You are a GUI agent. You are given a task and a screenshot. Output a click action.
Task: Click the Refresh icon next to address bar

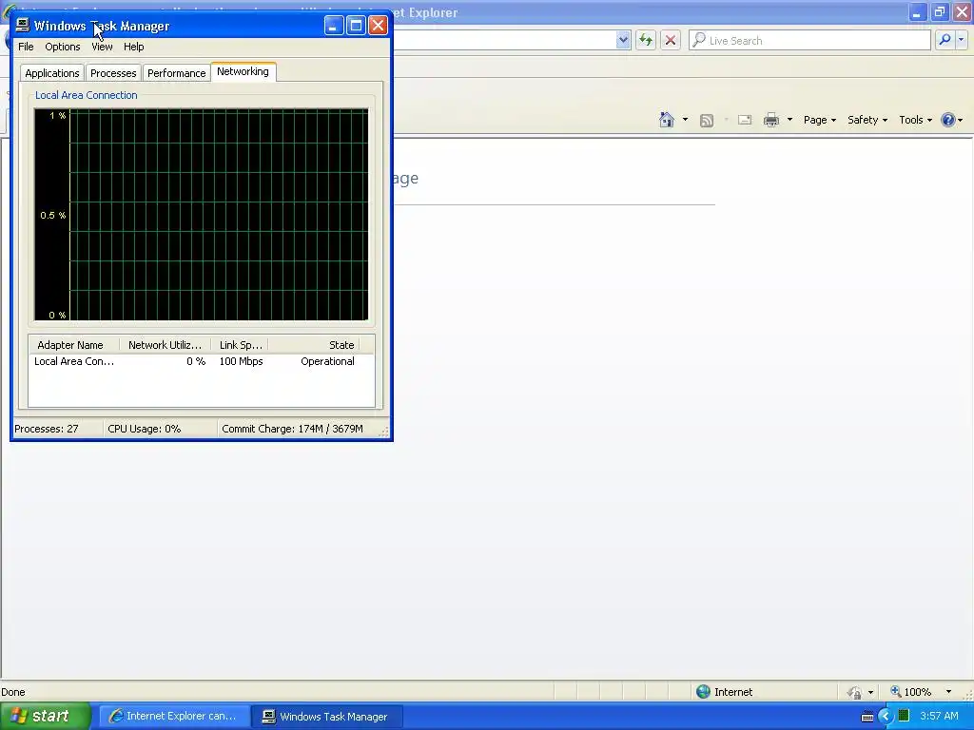pos(646,40)
